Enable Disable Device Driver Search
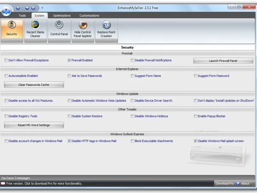The height and width of the screenshot is (193, 257). coord(132,100)
